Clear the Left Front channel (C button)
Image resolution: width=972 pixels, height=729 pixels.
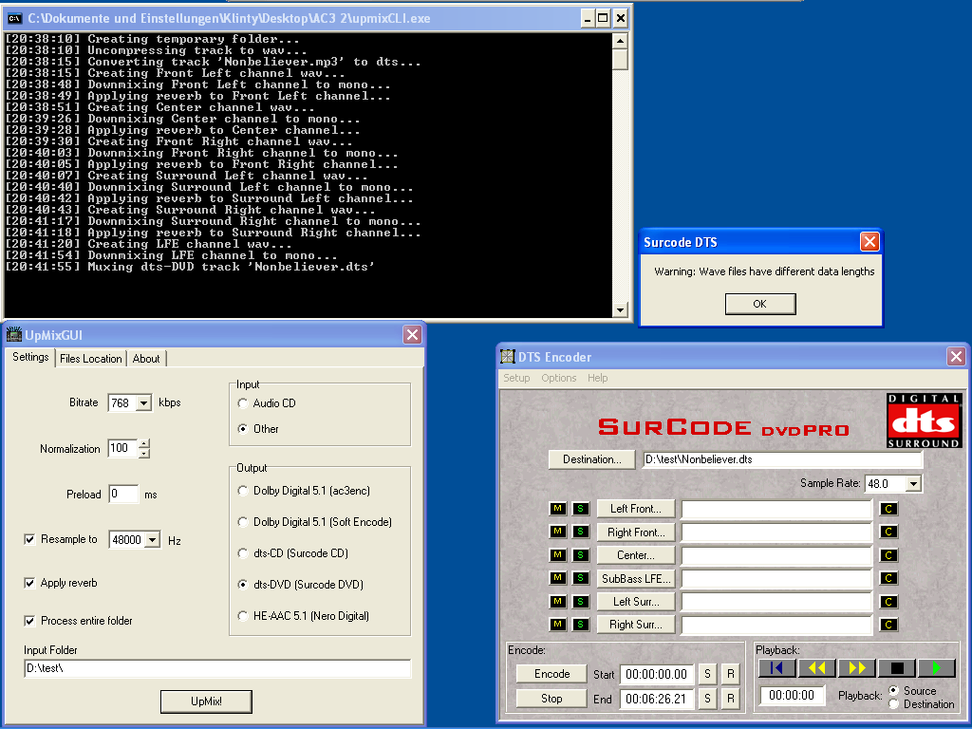(x=888, y=509)
